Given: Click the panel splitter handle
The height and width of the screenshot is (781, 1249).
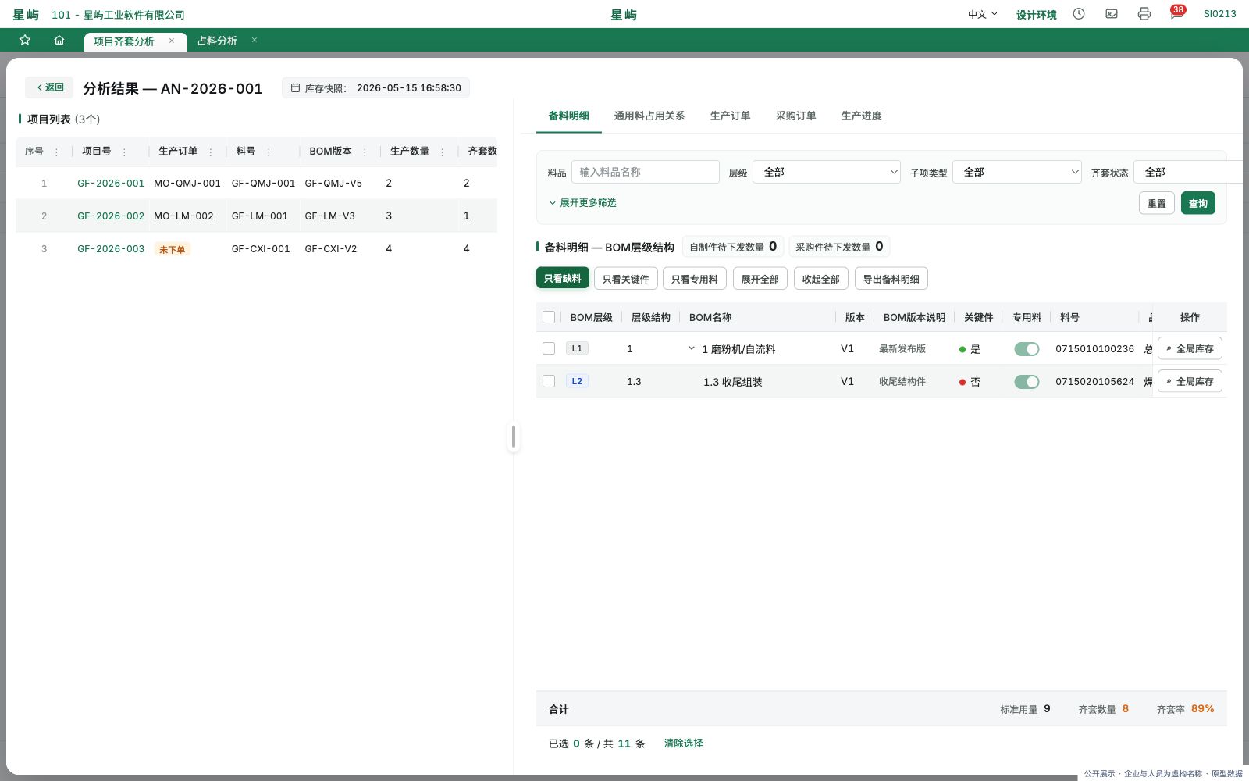Looking at the screenshot, I should coord(513,437).
